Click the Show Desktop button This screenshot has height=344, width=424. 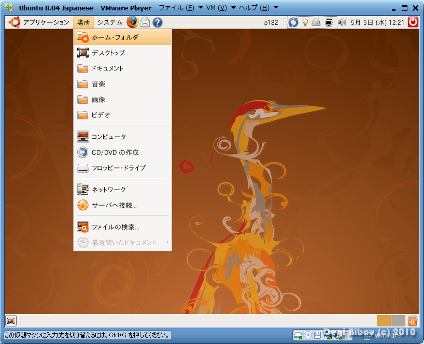[11, 321]
